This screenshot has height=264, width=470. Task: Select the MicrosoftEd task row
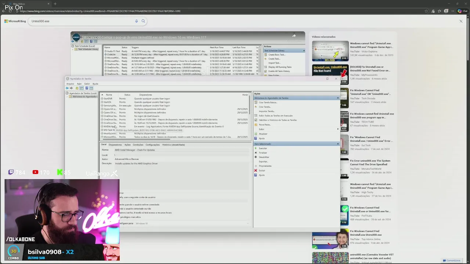tap(174, 137)
